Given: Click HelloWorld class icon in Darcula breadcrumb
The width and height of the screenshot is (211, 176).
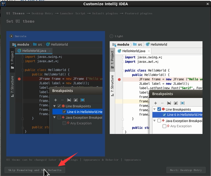Looking at the screenshot, I should pyautogui.click(x=48, y=44).
